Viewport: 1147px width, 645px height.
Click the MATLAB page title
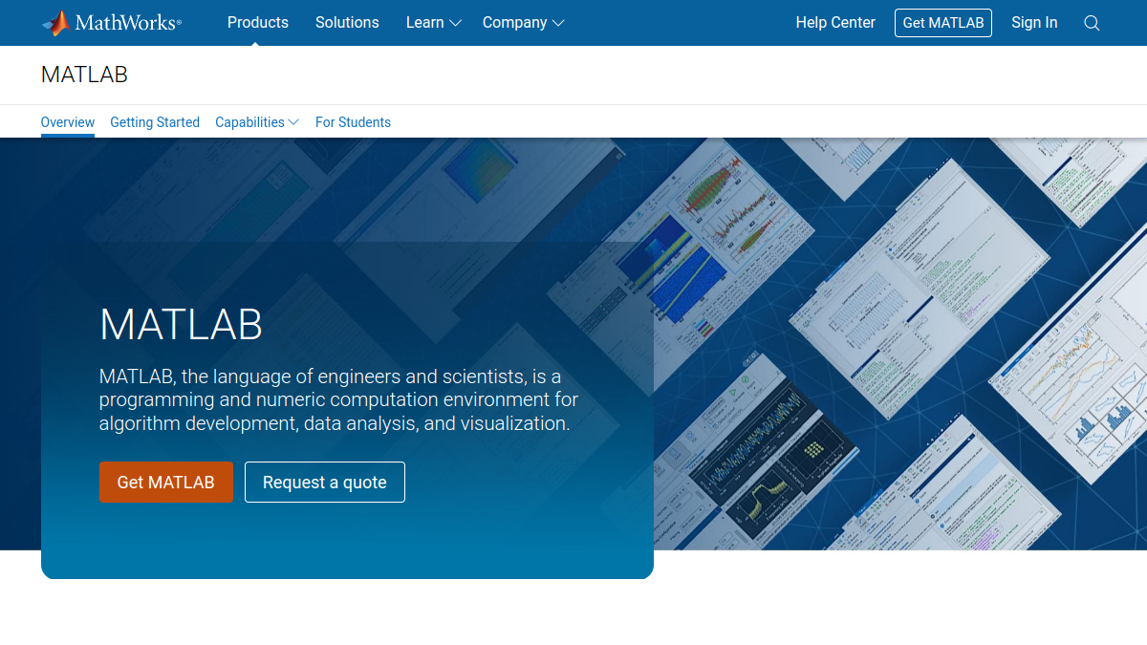(84, 75)
